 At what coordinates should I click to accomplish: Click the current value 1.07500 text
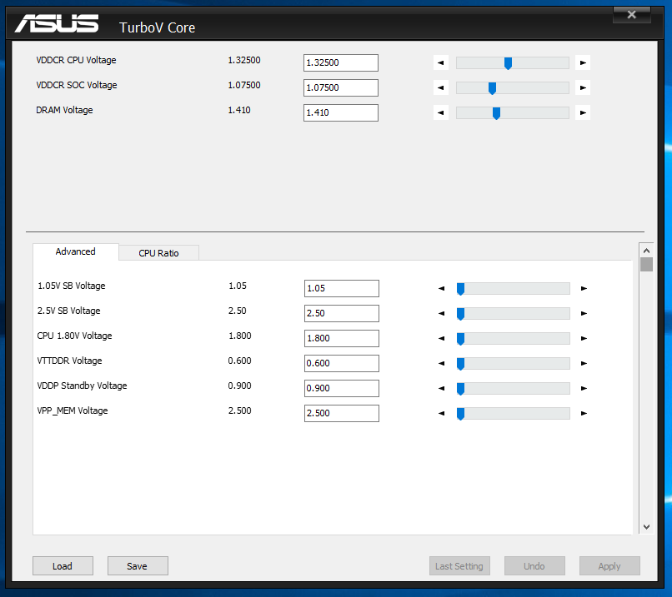point(244,85)
